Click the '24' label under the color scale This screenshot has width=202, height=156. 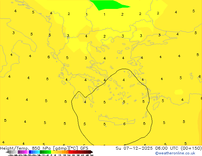coord(69,155)
